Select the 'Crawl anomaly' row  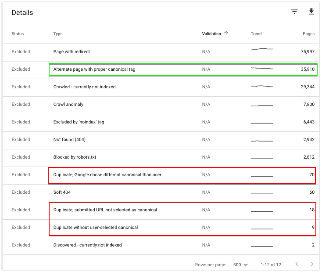(68, 105)
